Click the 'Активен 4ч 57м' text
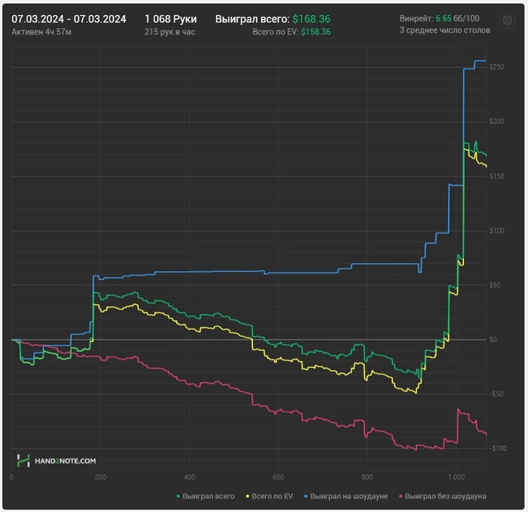The height and width of the screenshot is (512, 528). point(41,32)
